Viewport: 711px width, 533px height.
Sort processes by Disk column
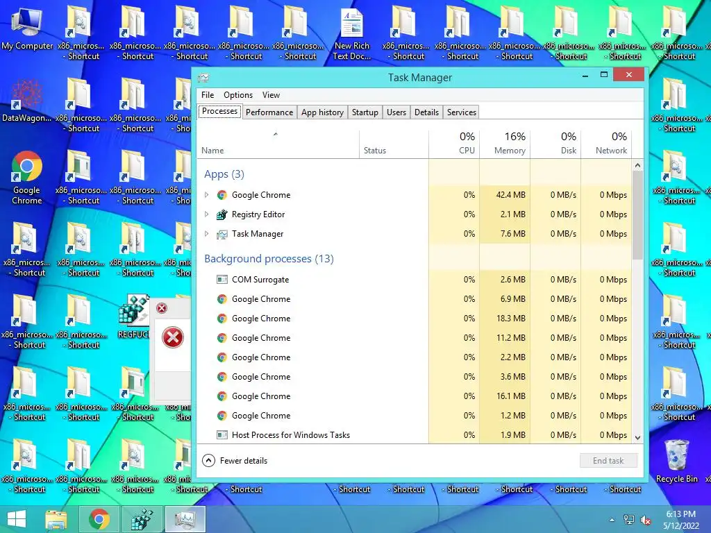pos(555,144)
